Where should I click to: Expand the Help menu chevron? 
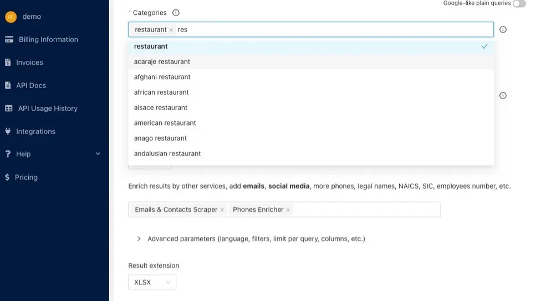pyautogui.click(x=98, y=154)
